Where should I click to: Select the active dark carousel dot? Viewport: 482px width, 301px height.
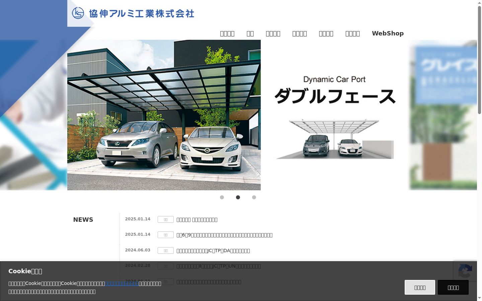238,197
